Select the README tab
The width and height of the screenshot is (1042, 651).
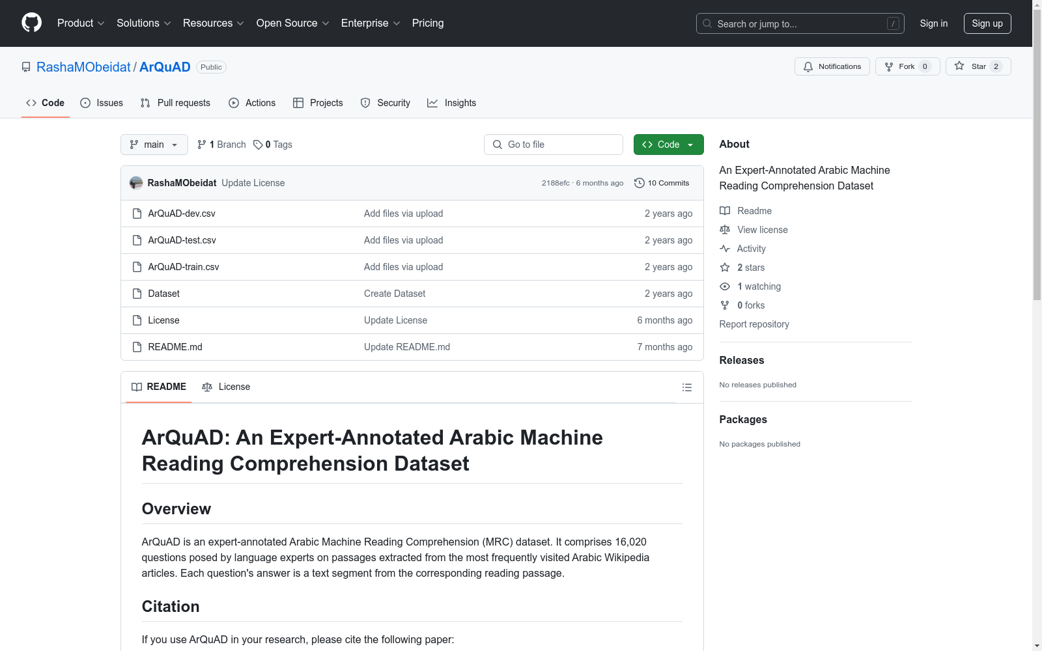(159, 387)
